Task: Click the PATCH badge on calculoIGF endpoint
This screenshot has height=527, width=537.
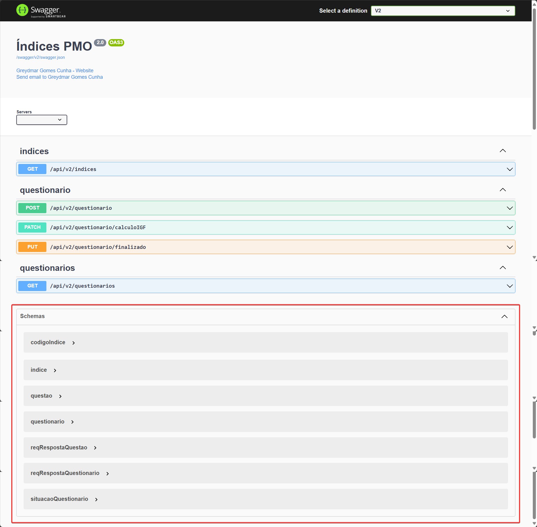Action: coord(32,227)
